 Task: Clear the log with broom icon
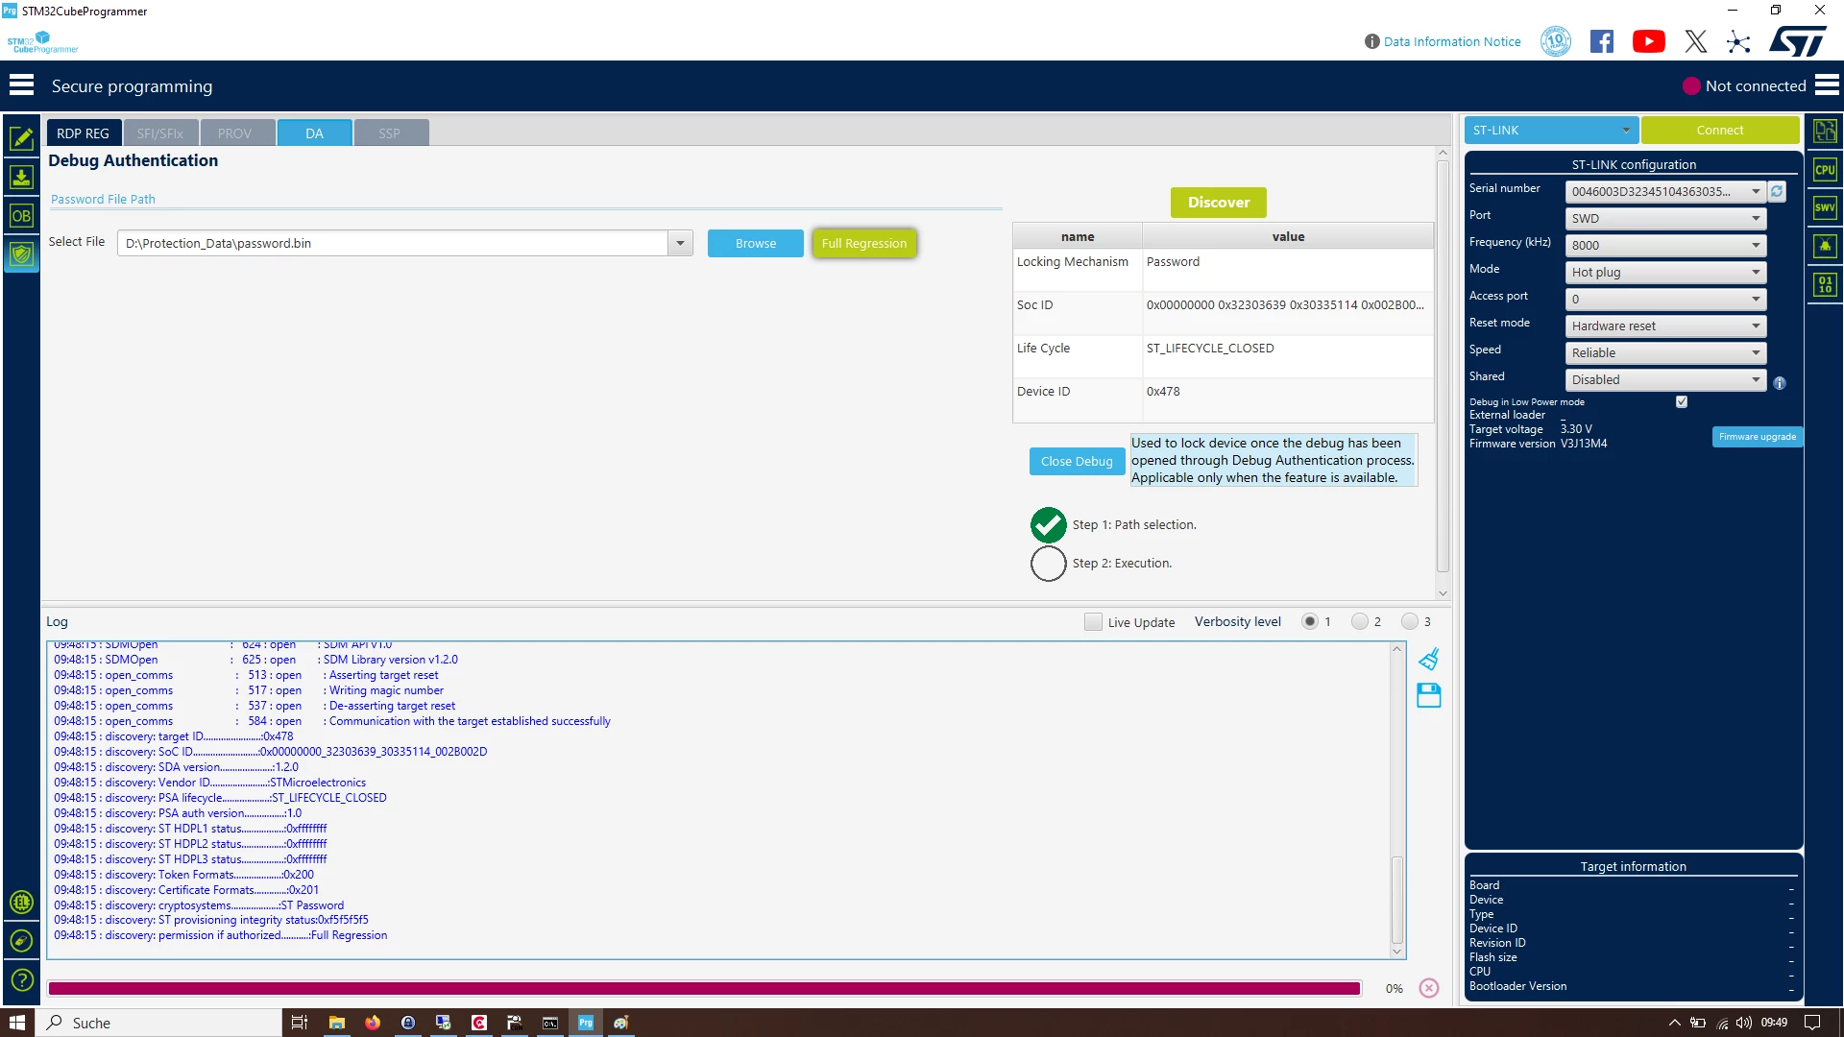1429,659
